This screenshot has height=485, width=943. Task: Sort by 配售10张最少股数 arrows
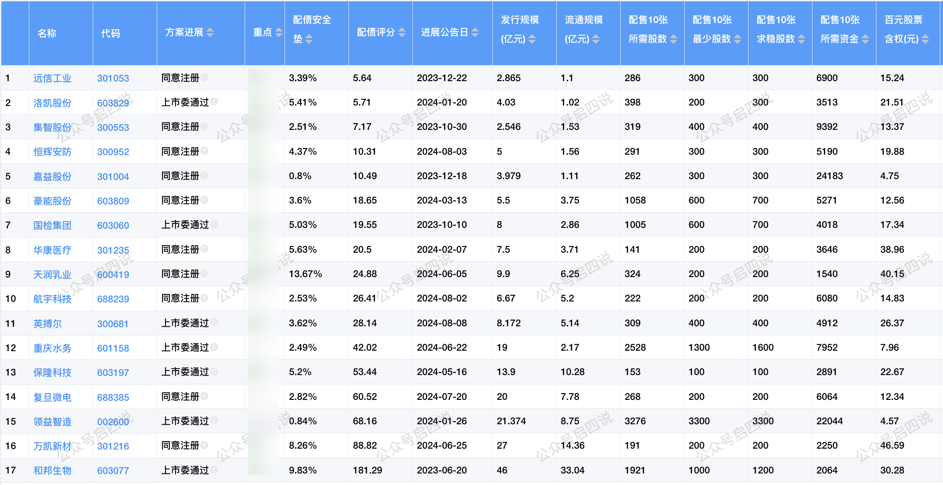click(737, 39)
